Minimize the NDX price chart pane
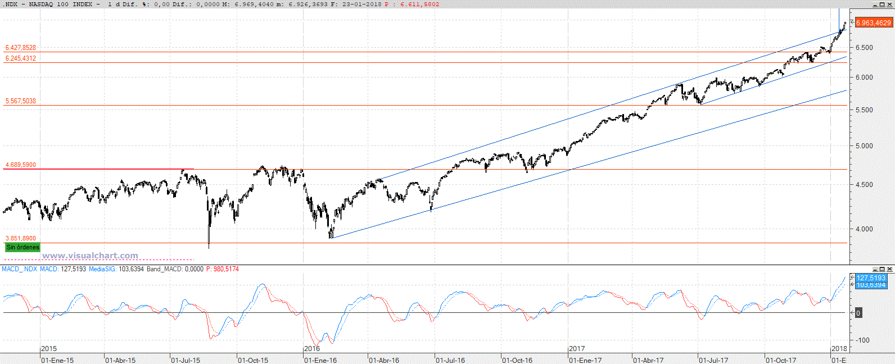 coord(875,4)
